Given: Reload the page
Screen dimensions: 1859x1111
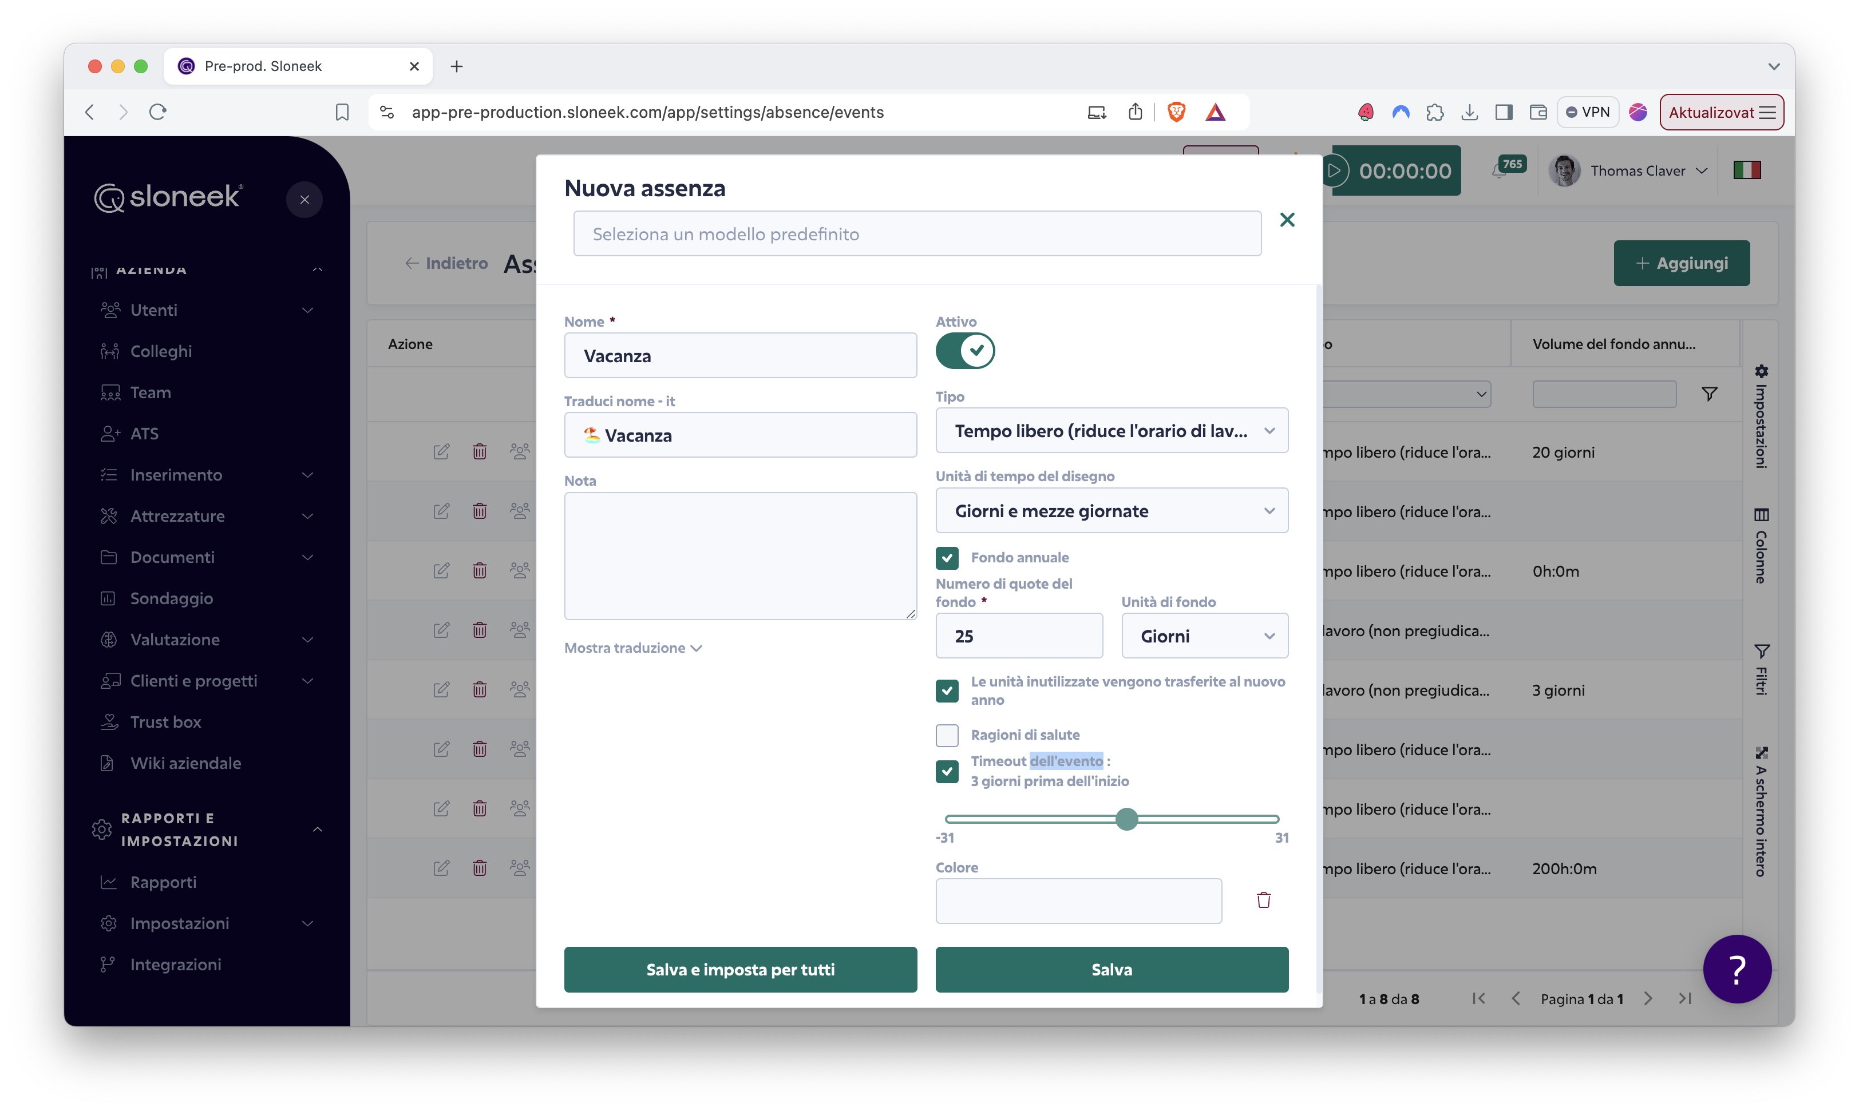Looking at the screenshot, I should click(x=157, y=112).
